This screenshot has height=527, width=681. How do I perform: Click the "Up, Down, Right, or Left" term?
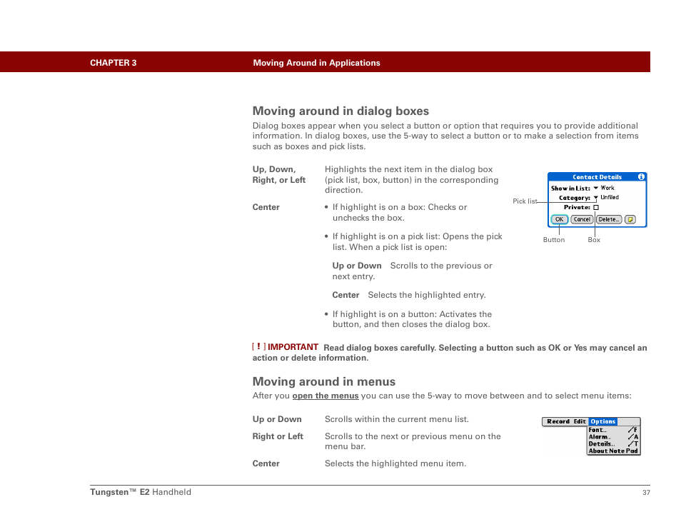pos(279,175)
